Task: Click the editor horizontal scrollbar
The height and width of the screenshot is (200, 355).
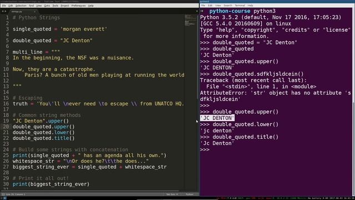Action: click(90, 191)
